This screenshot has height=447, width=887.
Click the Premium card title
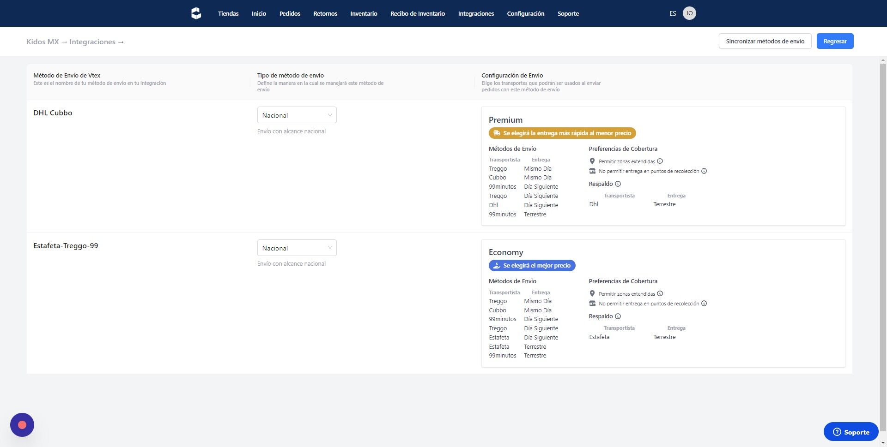pos(505,120)
